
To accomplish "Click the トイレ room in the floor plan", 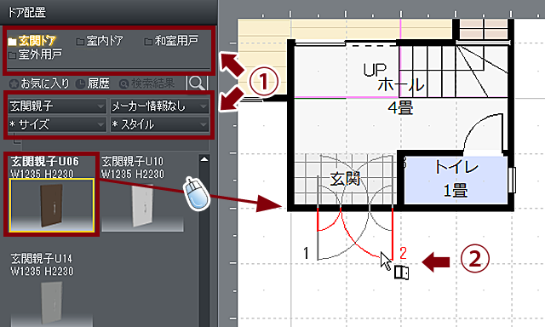I will tap(456, 180).
